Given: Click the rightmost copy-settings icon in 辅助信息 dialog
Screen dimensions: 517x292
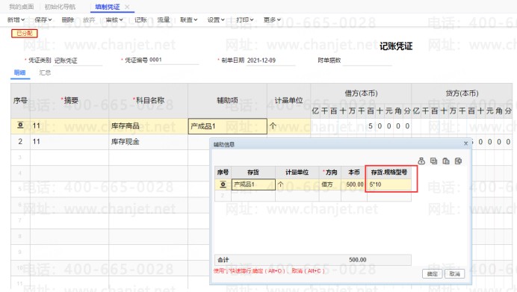Looking at the screenshot, I should point(458,161).
